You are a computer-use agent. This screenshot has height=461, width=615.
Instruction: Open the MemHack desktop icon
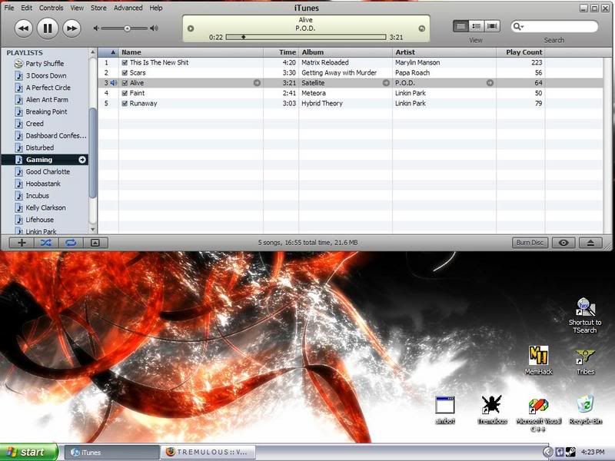[539, 360]
